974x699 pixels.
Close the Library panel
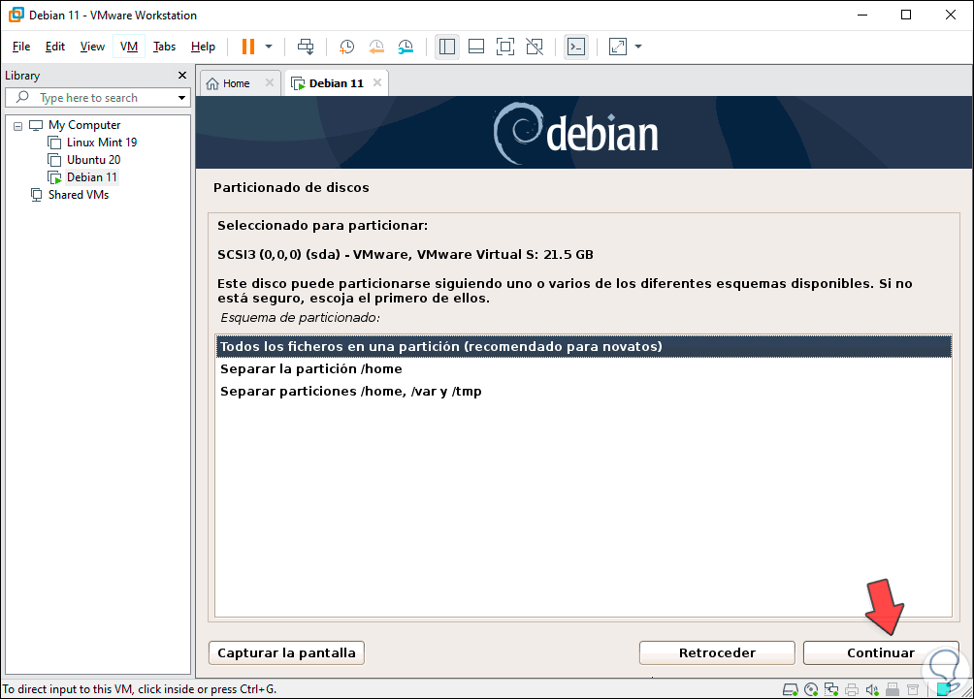182,75
